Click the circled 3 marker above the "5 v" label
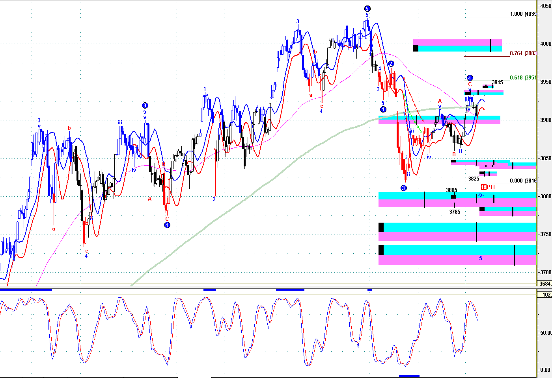Image resolution: width=552 pixels, height=378 pixels. [145, 105]
